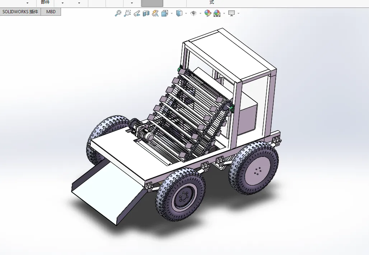Switch to the MBD tab
This screenshot has width=369, height=255.
[51, 12]
